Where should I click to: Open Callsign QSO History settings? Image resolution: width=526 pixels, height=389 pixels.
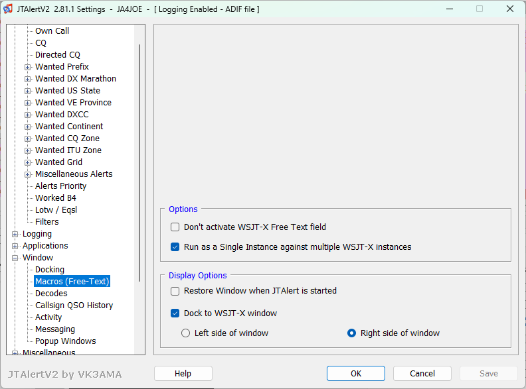(74, 306)
